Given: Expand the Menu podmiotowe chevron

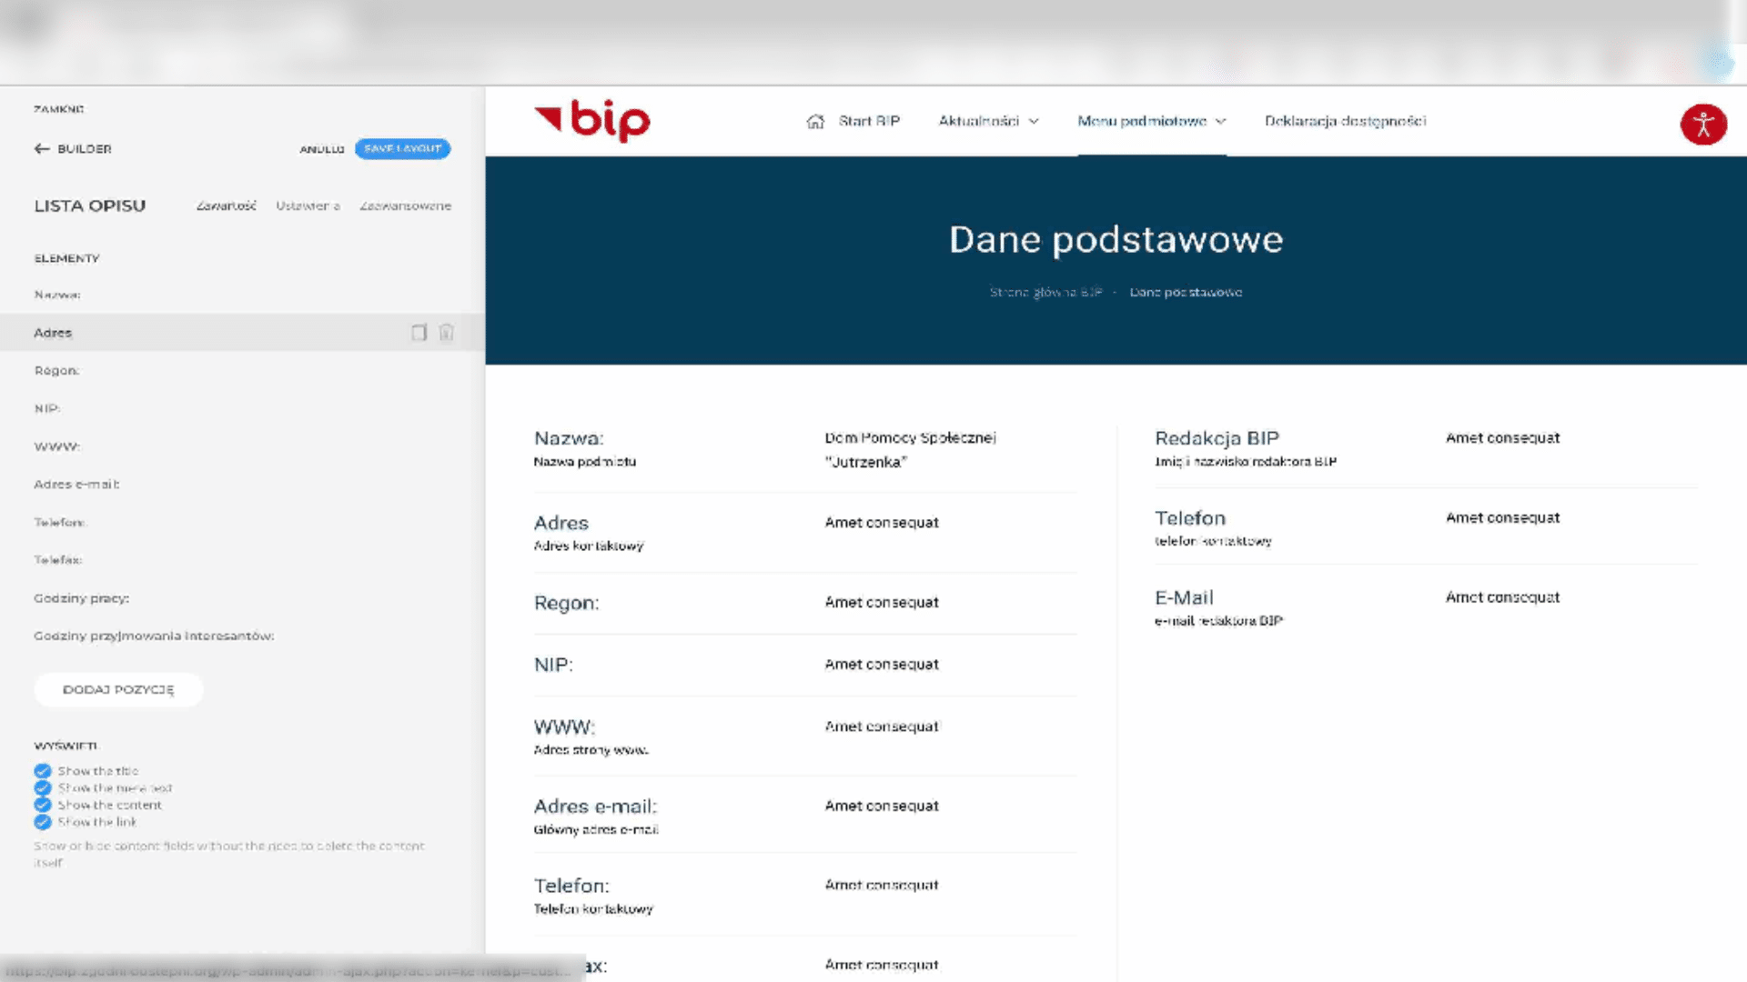Looking at the screenshot, I should (1221, 122).
